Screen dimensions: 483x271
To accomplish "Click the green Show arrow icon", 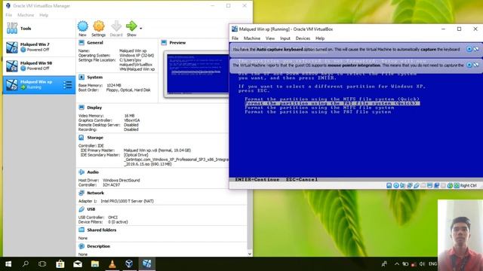I will (131, 26).
